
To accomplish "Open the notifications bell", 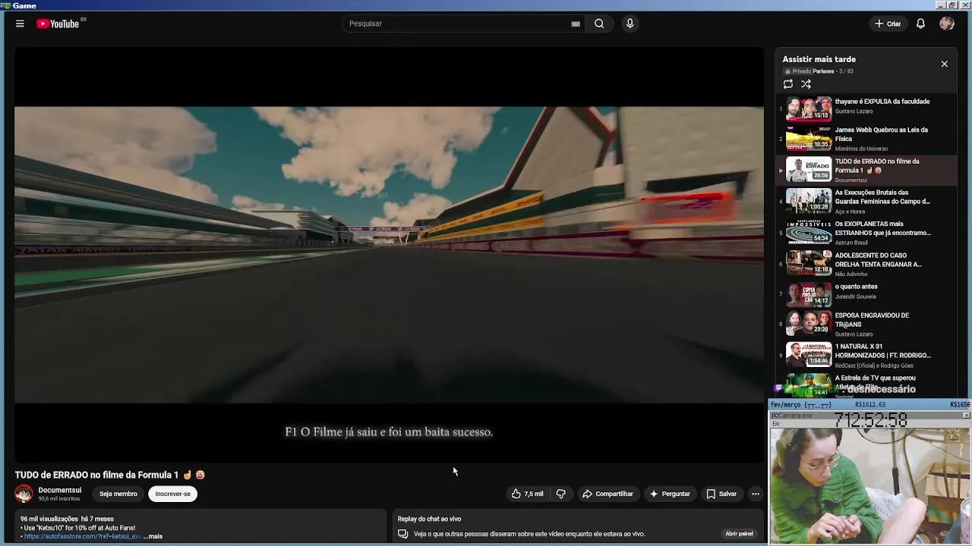I will point(920,24).
